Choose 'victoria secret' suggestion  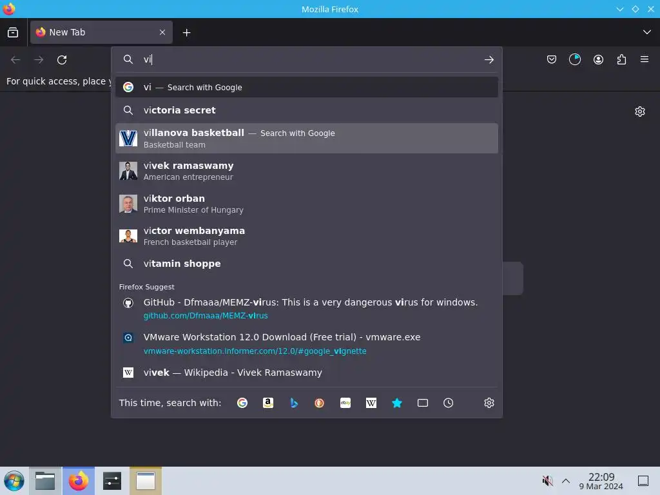[x=306, y=110]
